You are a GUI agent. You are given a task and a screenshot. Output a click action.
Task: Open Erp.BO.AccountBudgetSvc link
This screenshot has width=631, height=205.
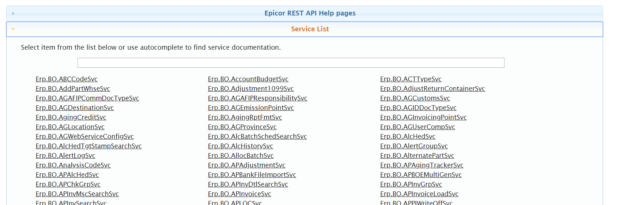pos(248,79)
